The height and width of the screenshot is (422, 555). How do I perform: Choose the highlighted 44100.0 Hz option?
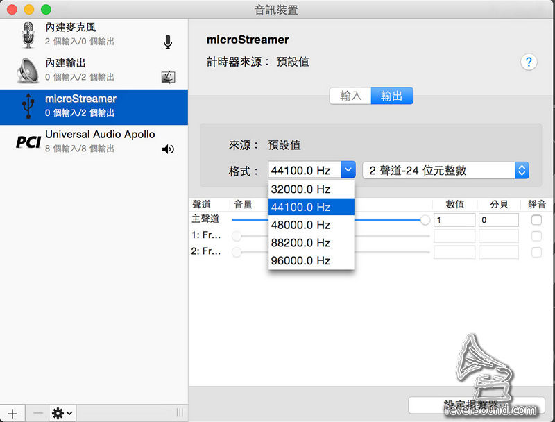(x=311, y=207)
